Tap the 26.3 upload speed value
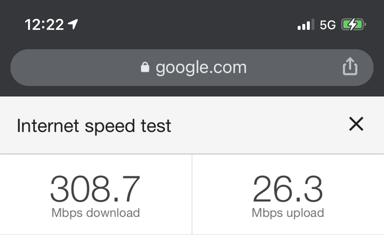The height and width of the screenshot is (249, 384). pos(288,189)
